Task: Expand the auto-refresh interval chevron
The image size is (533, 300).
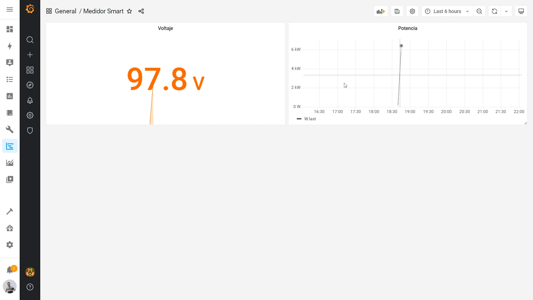Action: [x=506, y=11]
